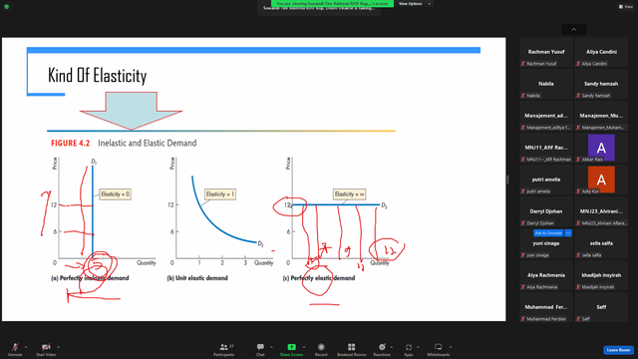Click Ask to Unmute on yuni sinaga
Image resolution: width=638 pixels, height=359 pixels.
[x=548, y=233]
